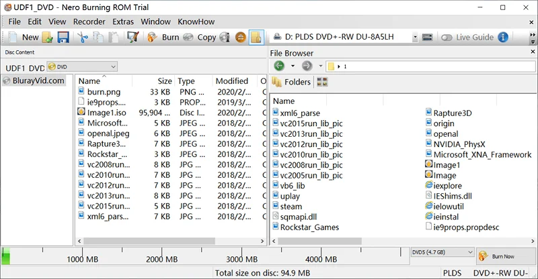Viewport: 538px width, 279px height.
Task: Click the Burn flame toolbar button
Action: [x=163, y=38]
